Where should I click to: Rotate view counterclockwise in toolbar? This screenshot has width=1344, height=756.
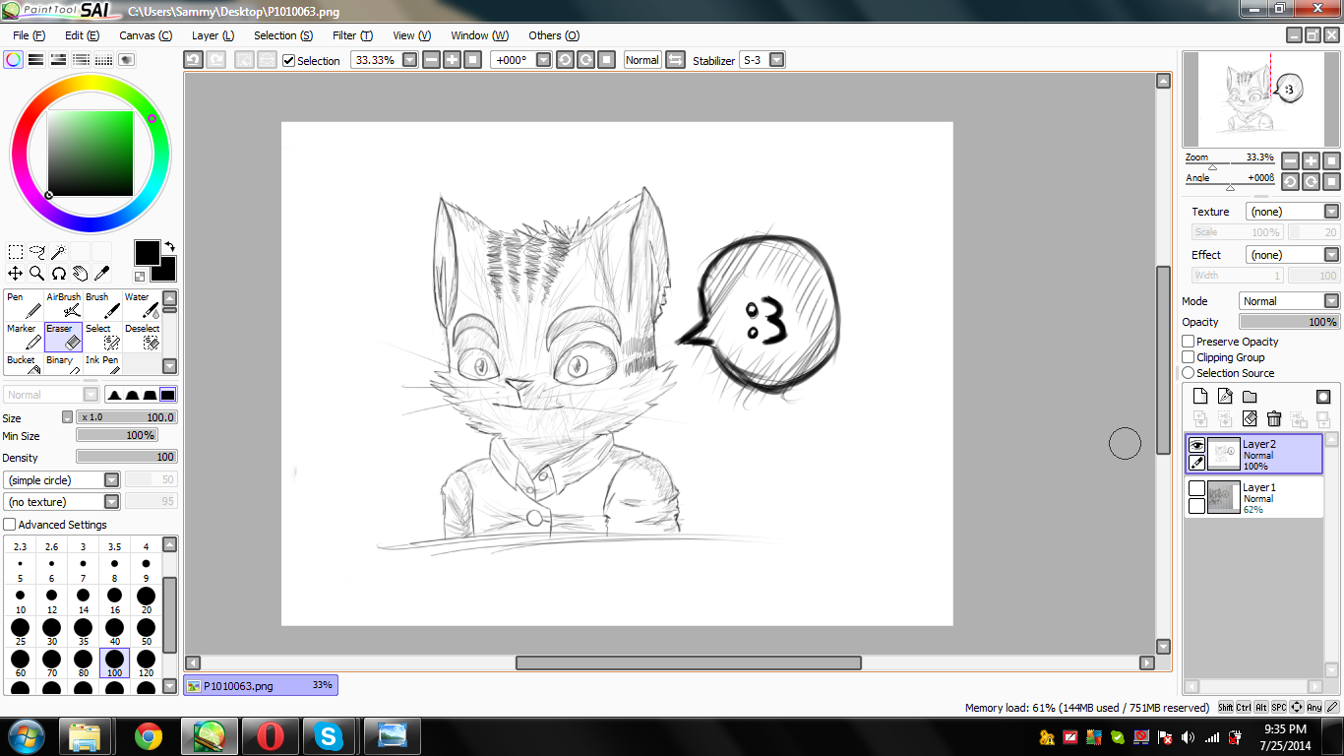point(565,60)
